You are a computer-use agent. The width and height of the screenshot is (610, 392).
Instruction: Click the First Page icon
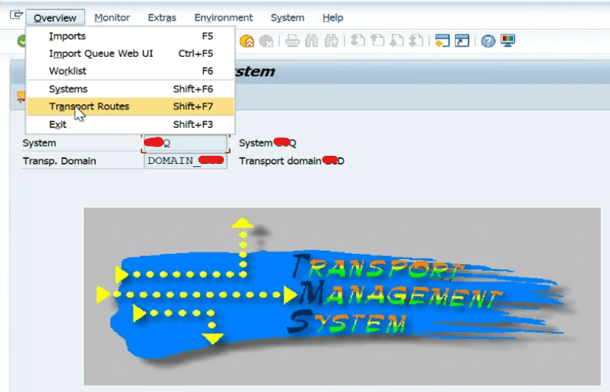358,41
